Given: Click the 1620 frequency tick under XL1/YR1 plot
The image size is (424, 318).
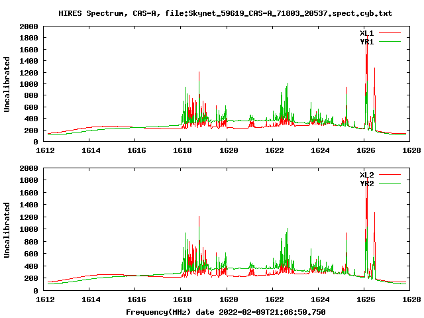Looking at the screenshot, I should tap(229, 150).
